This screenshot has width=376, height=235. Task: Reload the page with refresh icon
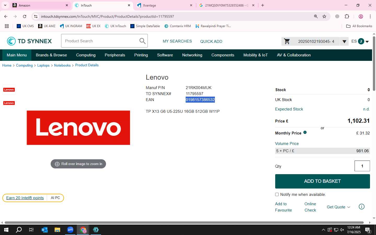point(25,16)
